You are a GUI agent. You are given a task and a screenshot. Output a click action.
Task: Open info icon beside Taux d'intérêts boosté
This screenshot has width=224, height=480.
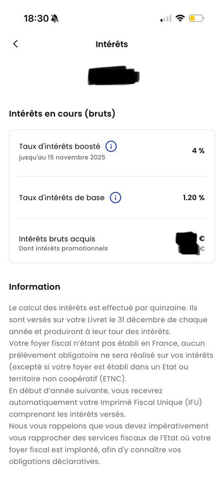(x=111, y=147)
